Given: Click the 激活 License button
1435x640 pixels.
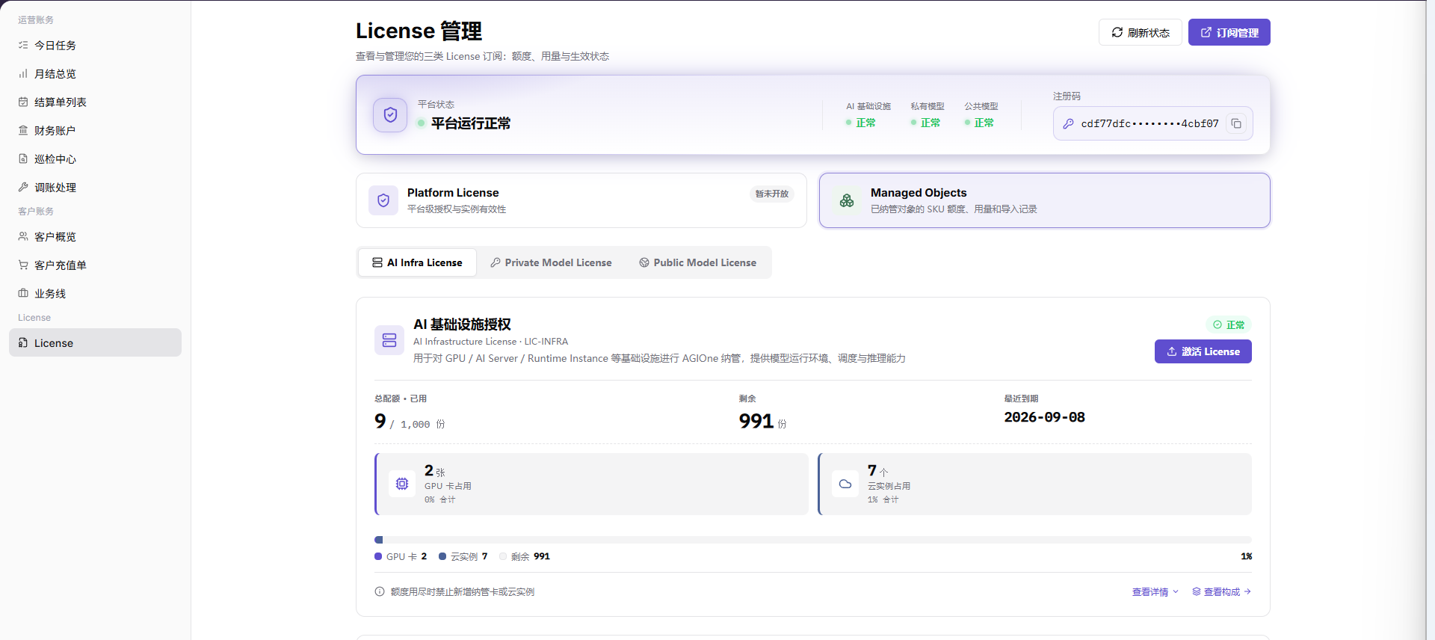Looking at the screenshot, I should pos(1203,351).
